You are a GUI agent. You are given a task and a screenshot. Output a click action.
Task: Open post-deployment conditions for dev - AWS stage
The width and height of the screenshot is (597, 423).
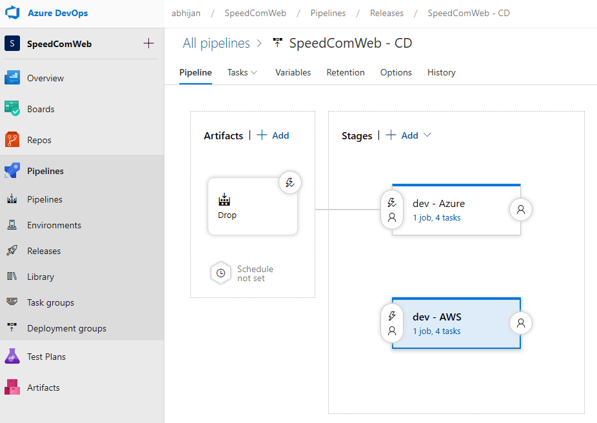tap(521, 324)
